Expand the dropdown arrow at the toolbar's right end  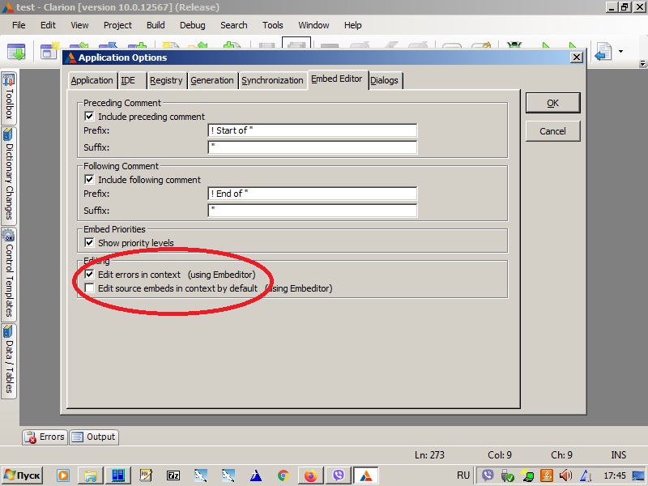coord(621,52)
